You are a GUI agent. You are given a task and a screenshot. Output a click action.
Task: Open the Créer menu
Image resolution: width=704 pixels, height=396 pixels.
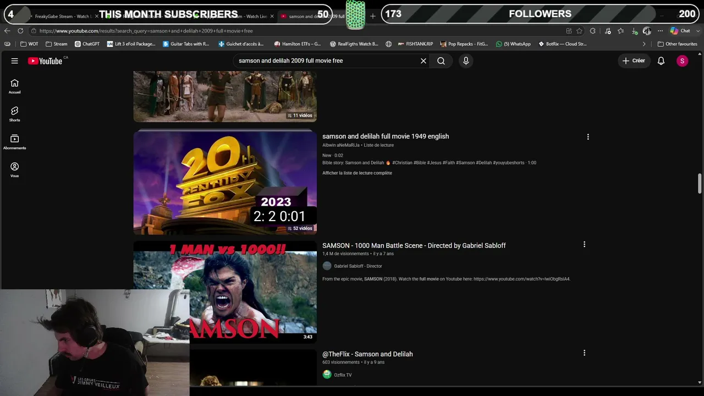(x=634, y=61)
